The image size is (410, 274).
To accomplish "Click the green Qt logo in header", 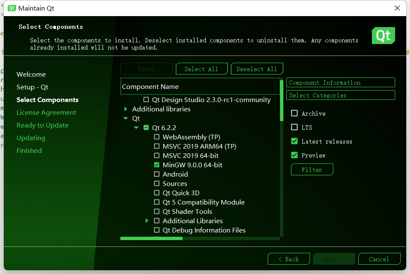I will pyautogui.click(x=383, y=36).
